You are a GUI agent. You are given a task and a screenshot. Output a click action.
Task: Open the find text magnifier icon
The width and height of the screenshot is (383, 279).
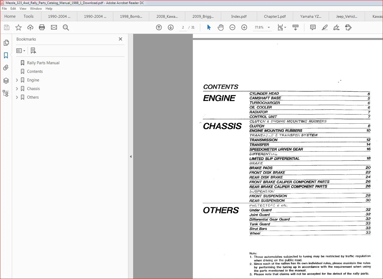(x=66, y=27)
